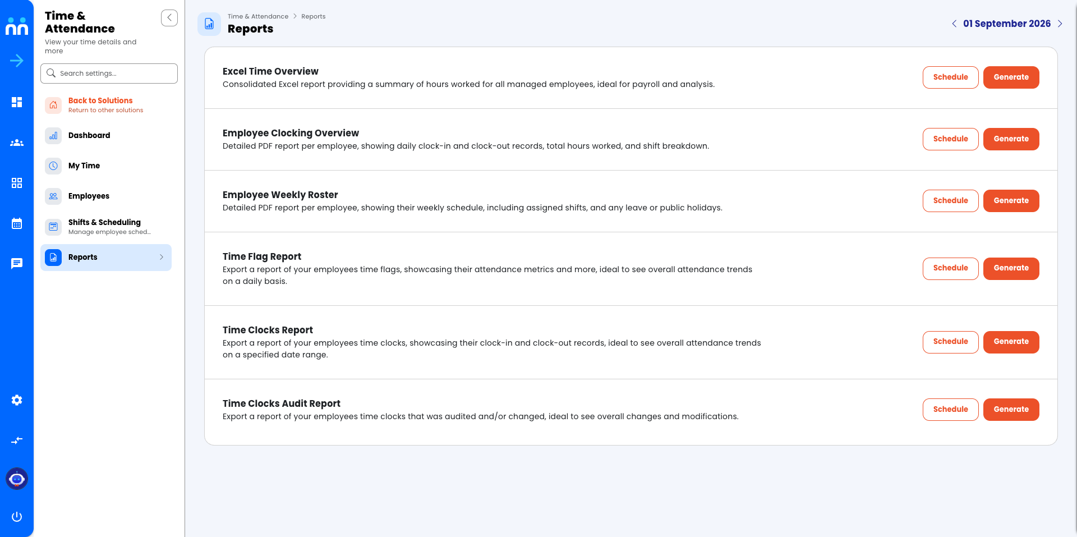Open the dashboard tiles icon in the rail

(17, 102)
